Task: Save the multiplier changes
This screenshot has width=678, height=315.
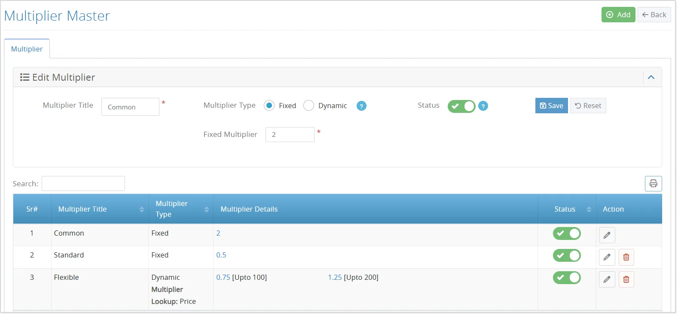Action: point(551,106)
